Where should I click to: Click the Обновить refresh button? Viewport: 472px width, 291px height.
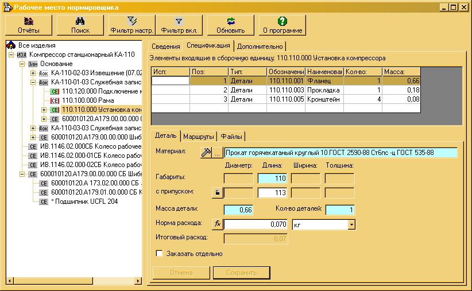(x=231, y=25)
